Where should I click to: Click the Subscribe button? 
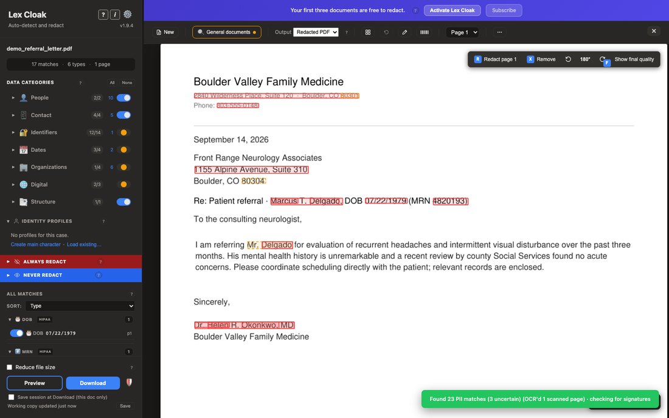coord(504,11)
